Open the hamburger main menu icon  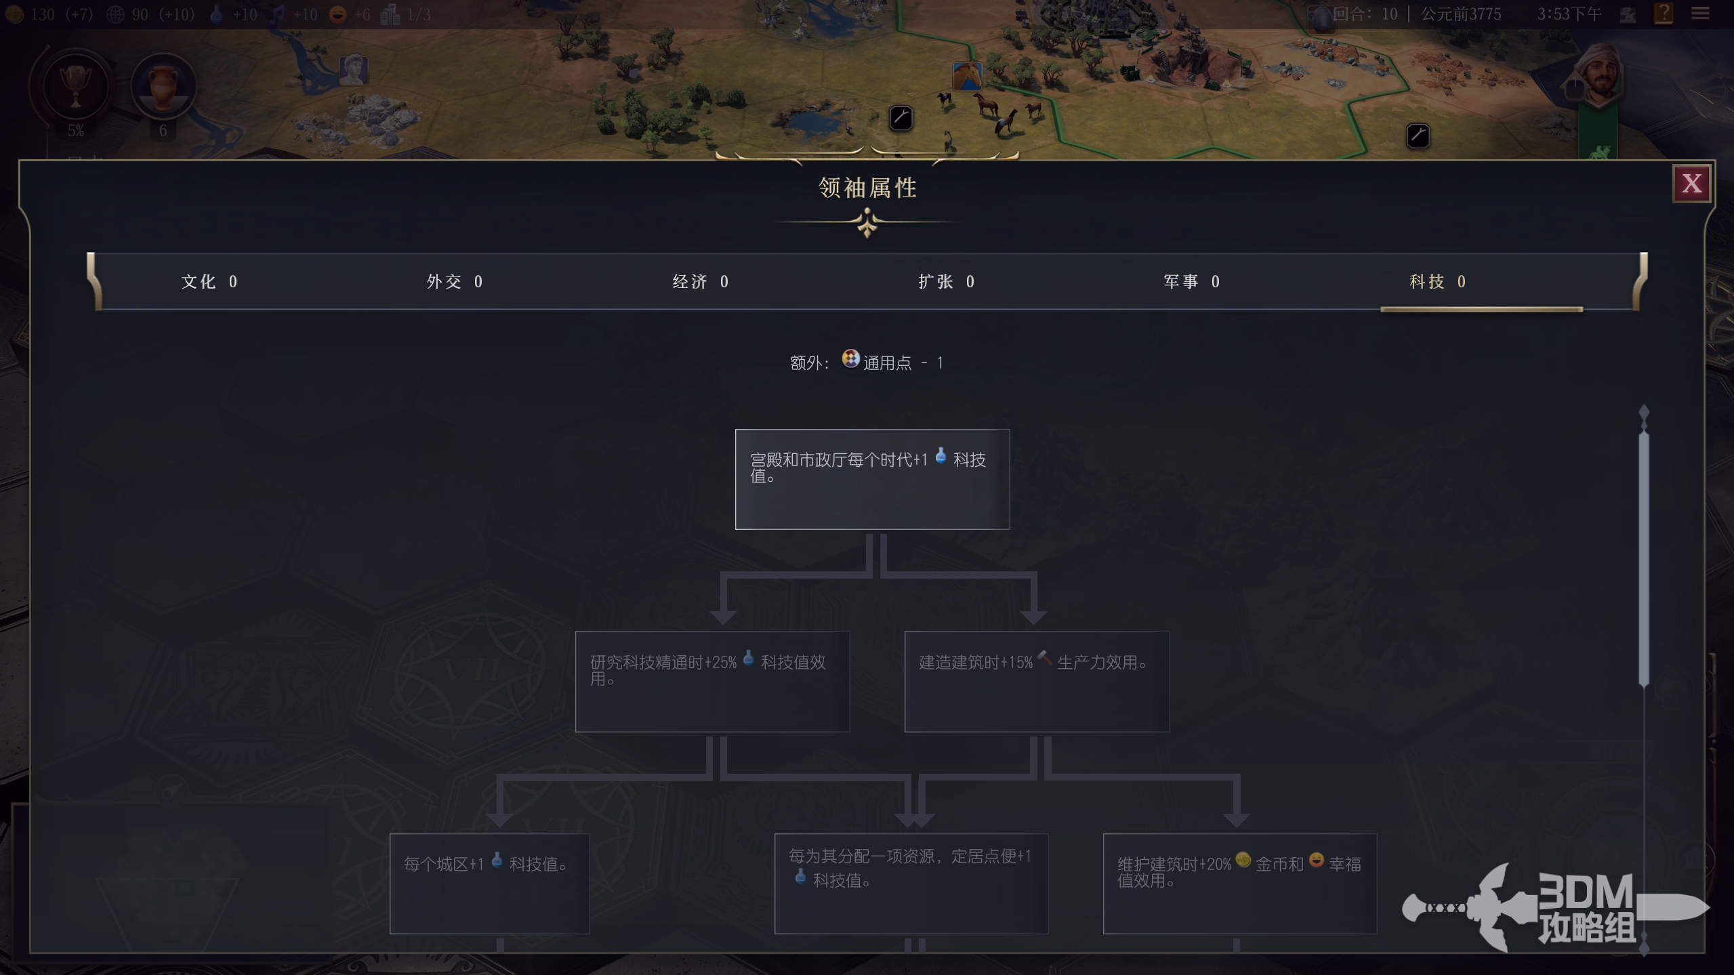pos(1701,14)
